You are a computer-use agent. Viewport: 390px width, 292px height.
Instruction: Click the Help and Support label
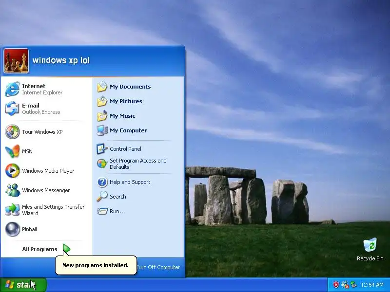pyautogui.click(x=130, y=182)
